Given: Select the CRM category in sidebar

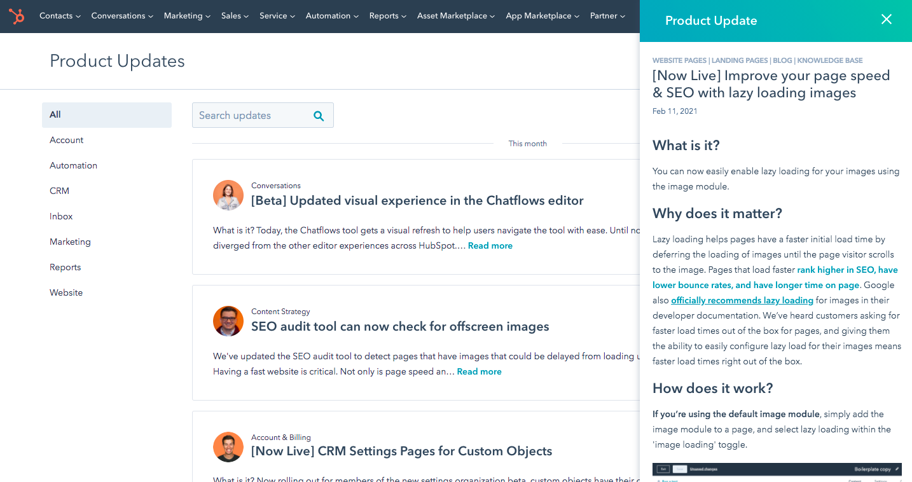Looking at the screenshot, I should [59, 191].
